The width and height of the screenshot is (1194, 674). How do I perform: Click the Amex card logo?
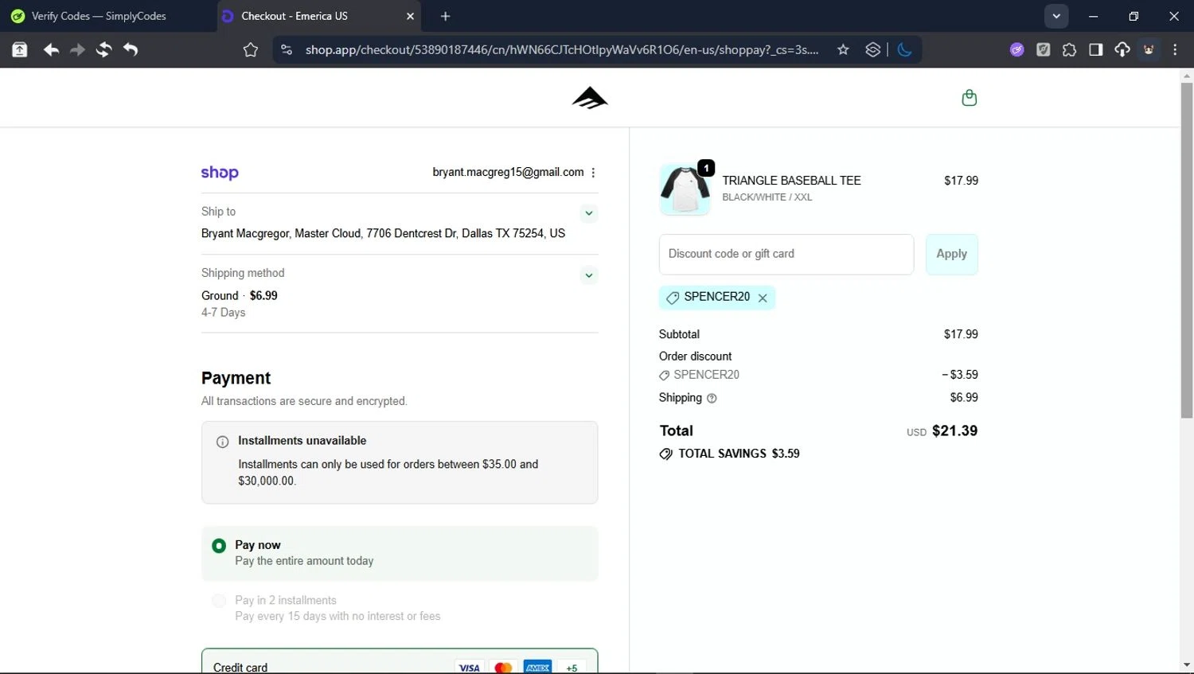[537, 667]
